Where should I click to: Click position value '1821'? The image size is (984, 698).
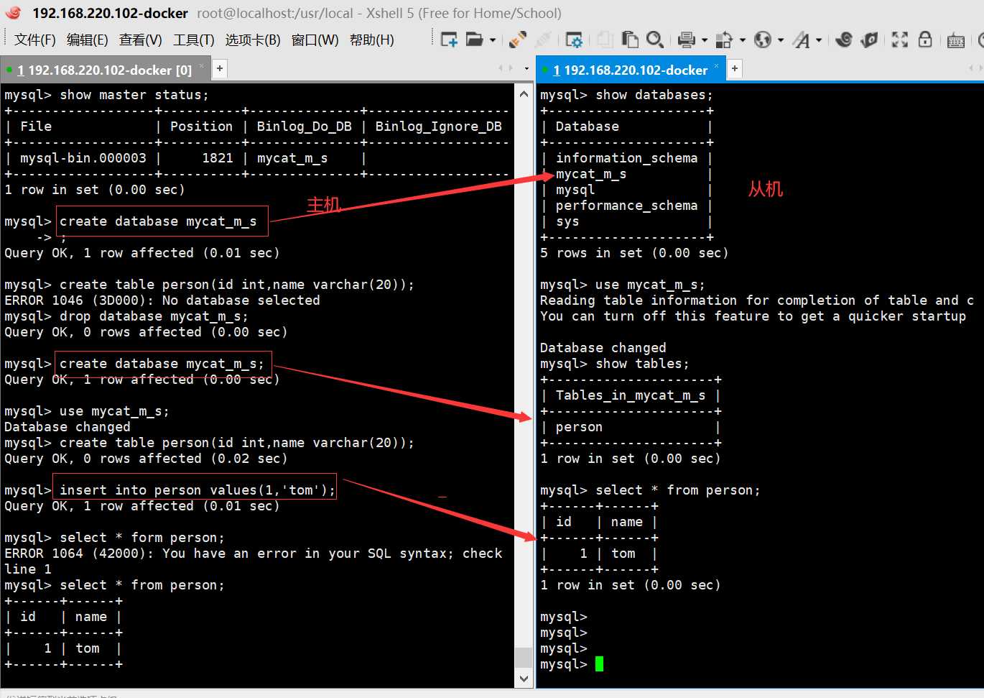tap(218, 158)
